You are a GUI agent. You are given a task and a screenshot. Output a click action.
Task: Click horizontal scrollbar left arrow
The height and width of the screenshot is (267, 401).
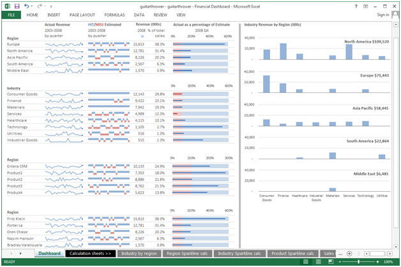[x=367, y=254]
